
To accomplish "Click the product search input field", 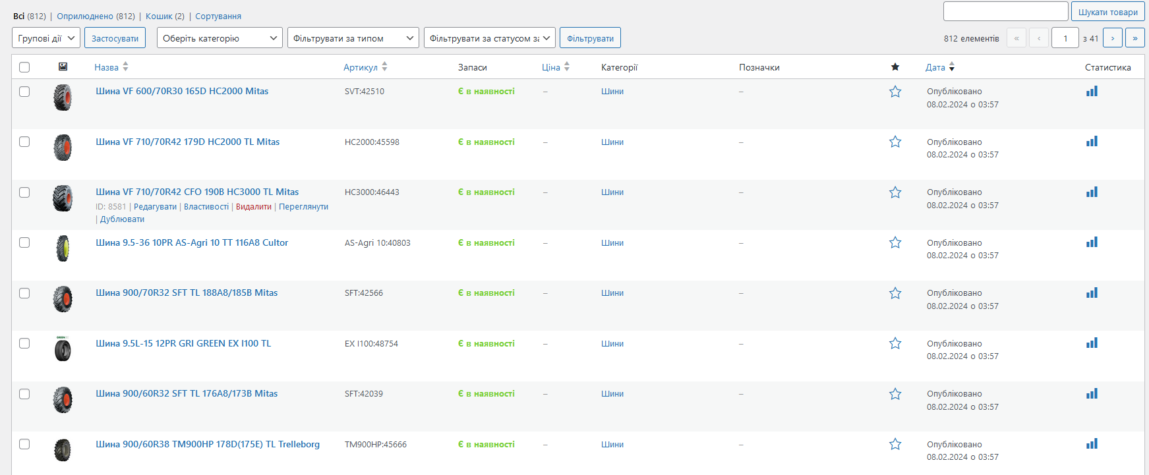I will 1005,12.
